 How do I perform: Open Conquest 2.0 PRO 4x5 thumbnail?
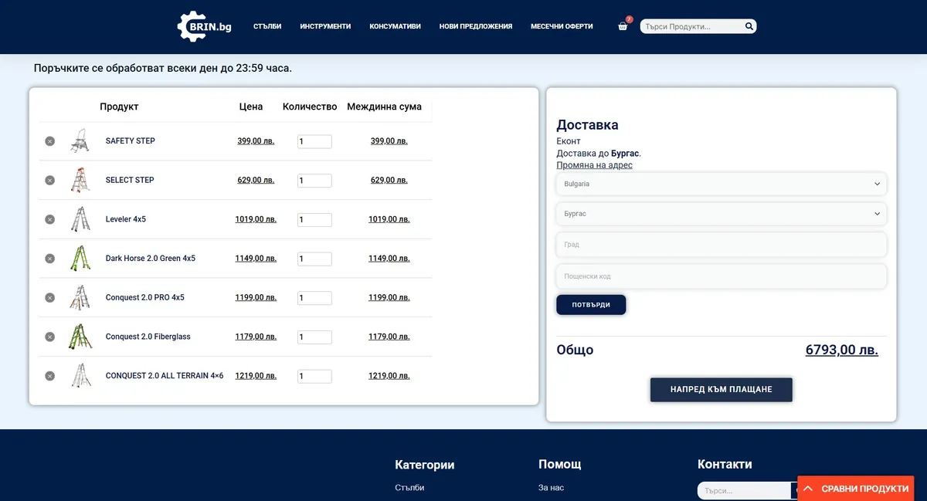pyautogui.click(x=80, y=297)
